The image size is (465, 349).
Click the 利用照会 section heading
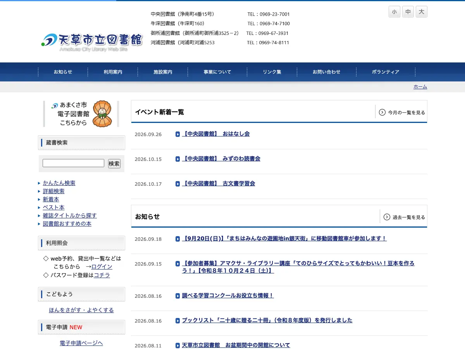coord(81,243)
